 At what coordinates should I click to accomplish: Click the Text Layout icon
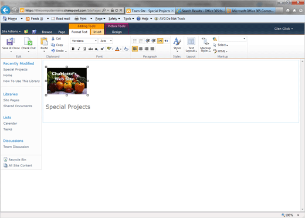pyautogui.click(x=191, y=42)
